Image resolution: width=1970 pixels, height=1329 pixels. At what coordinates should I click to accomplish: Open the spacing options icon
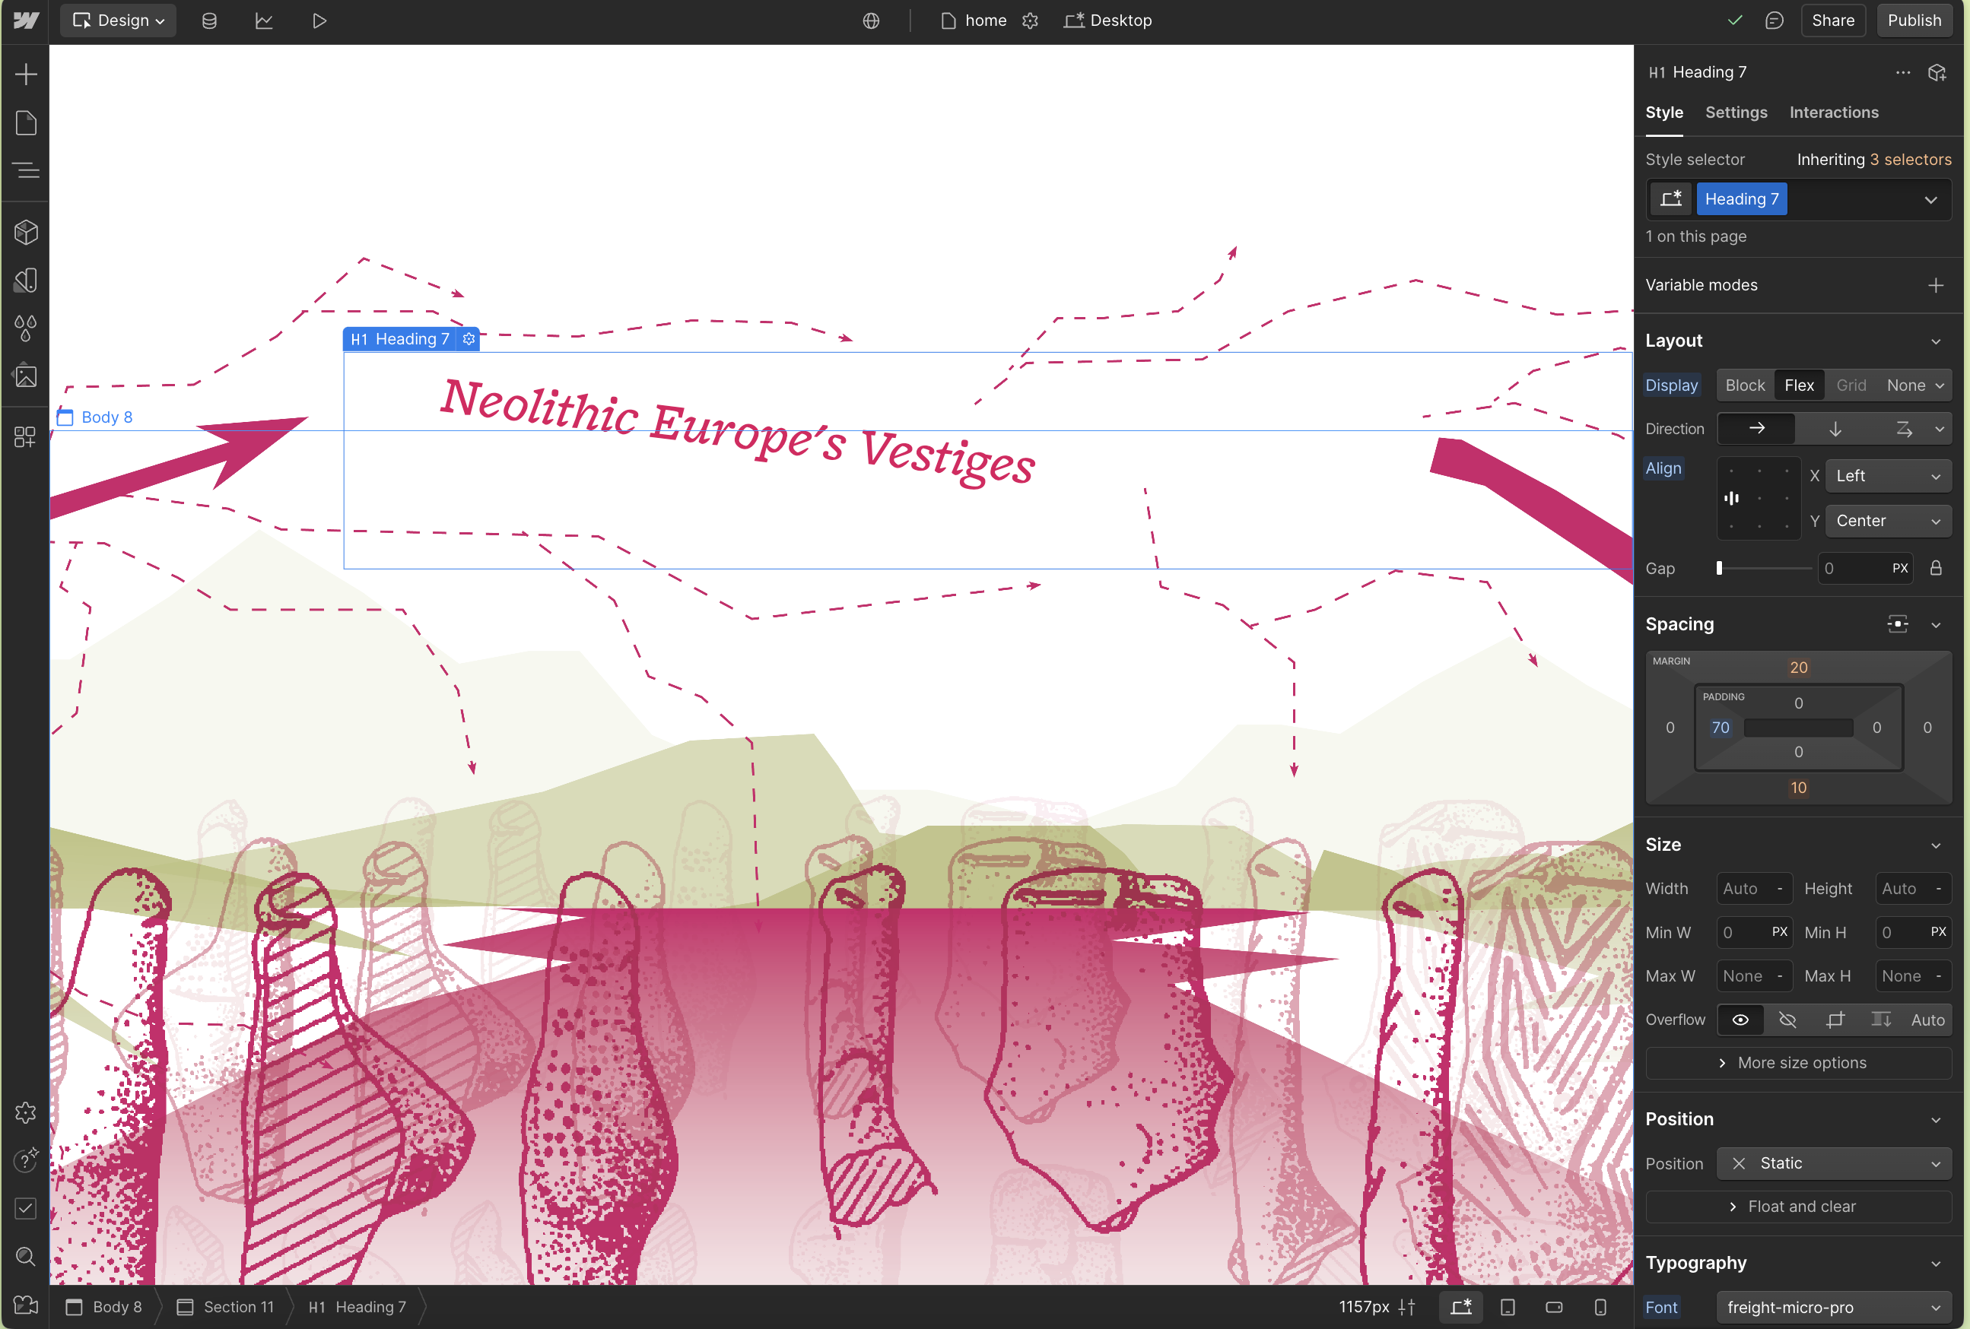[1898, 625]
